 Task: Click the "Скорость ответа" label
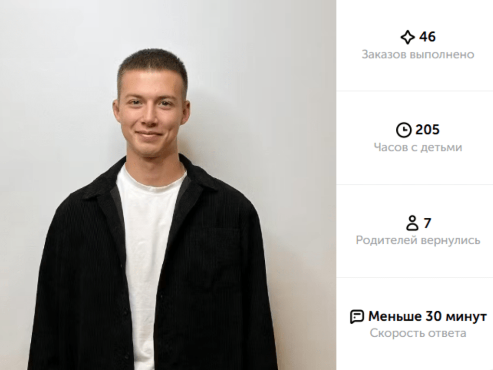[x=418, y=333]
